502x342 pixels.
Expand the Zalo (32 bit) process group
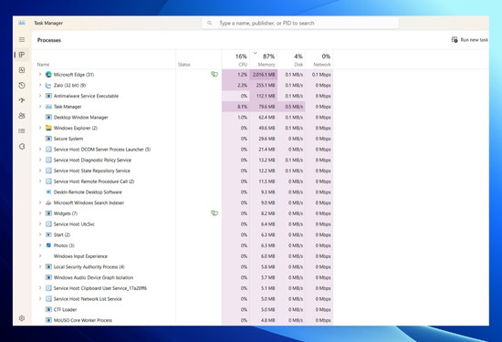[40, 85]
